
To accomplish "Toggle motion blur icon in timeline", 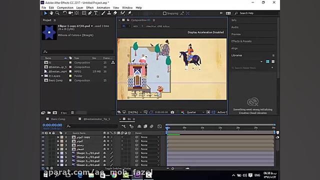I will (x=151, y=126).
